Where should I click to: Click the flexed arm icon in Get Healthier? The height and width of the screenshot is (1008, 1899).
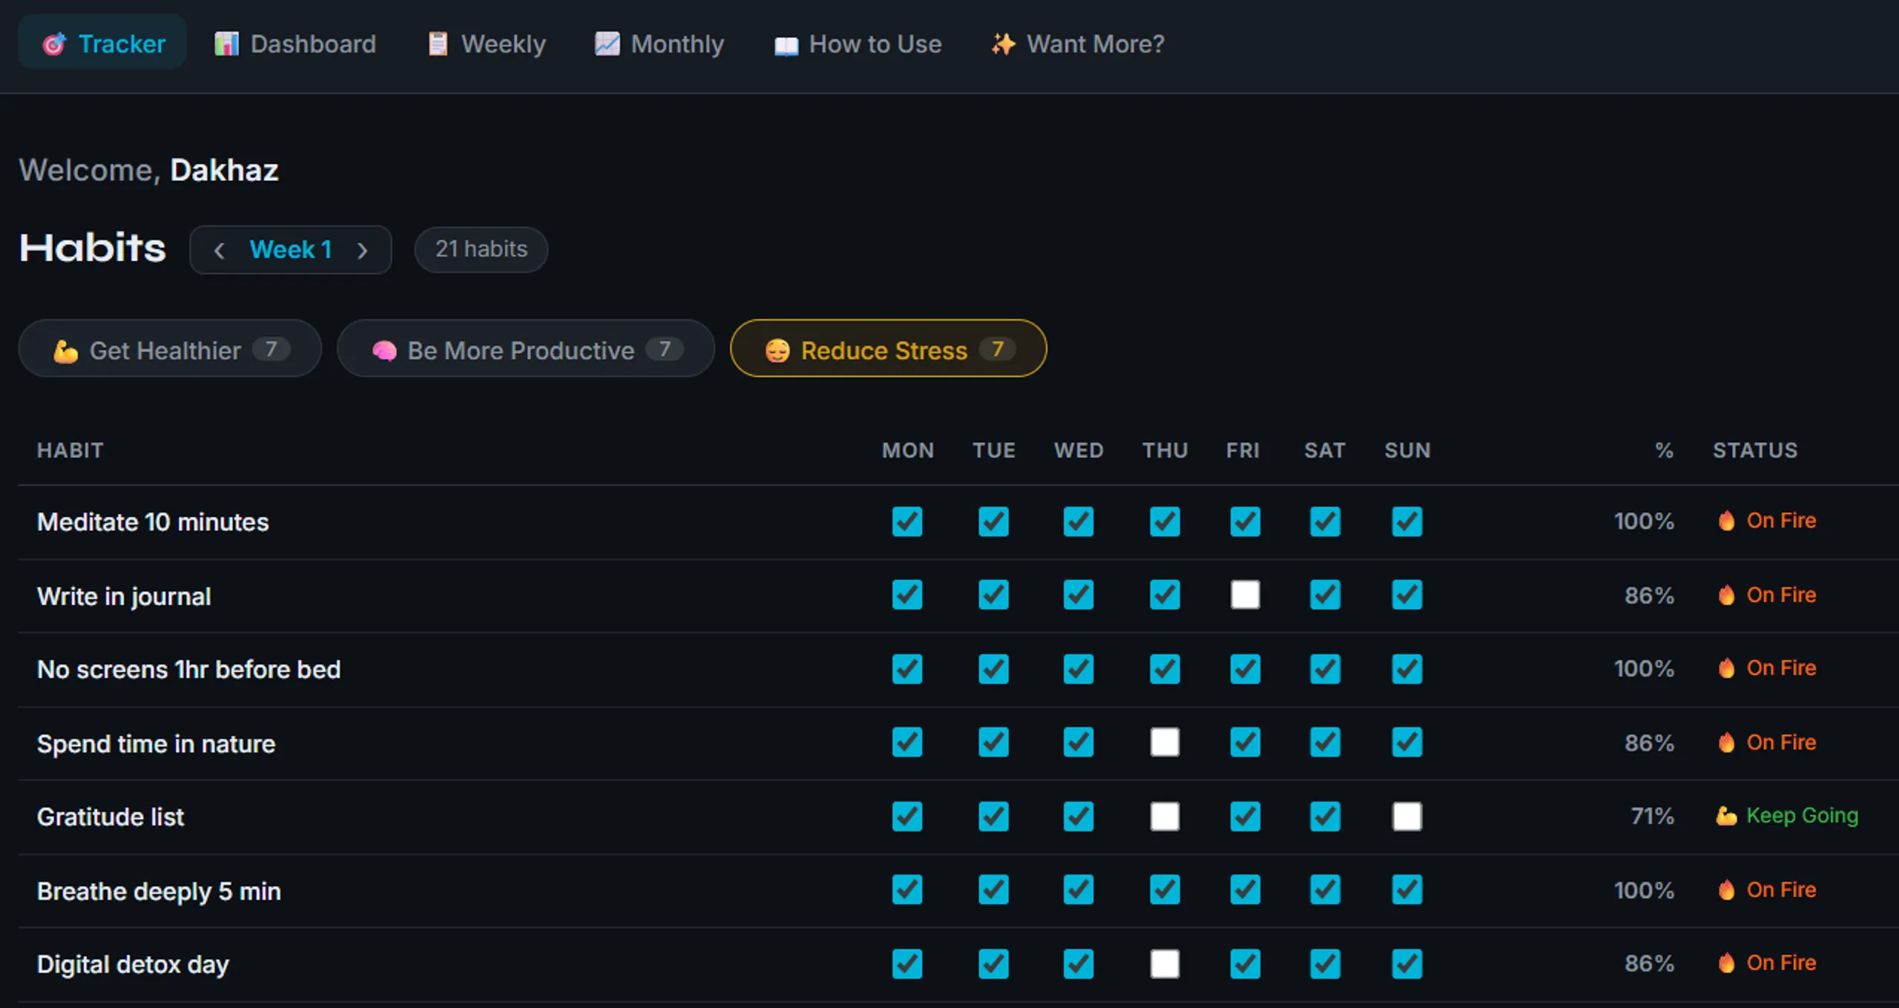(65, 351)
